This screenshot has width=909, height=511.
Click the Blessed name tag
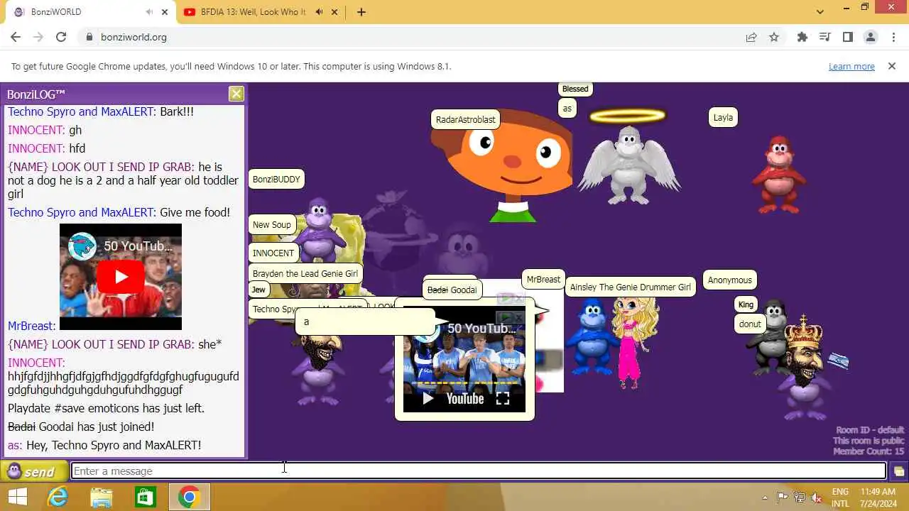click(x=575, y=89)
